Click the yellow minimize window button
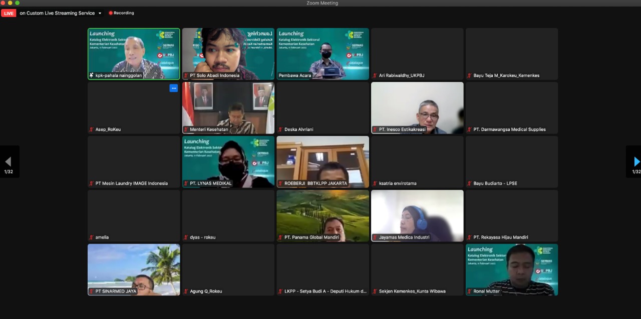The image size is (641, 319). 10,3
